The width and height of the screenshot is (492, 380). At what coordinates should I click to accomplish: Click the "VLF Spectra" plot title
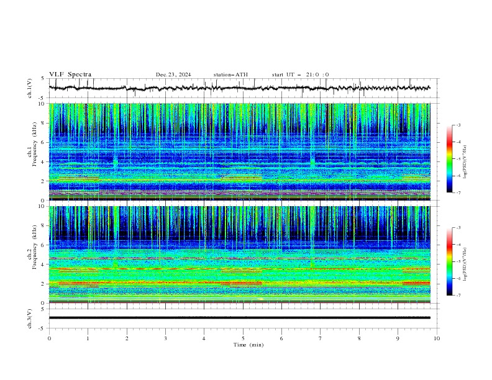point(70,75)
